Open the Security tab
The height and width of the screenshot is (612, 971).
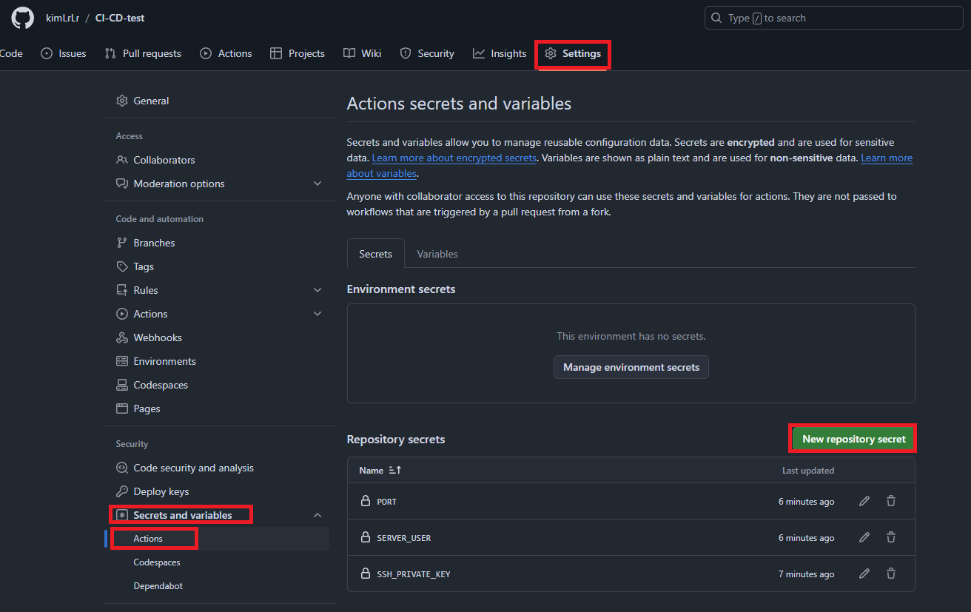pos(427,53)
